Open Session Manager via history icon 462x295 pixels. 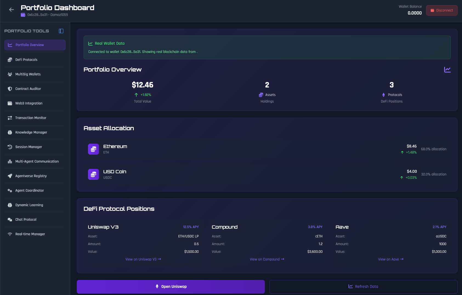tap(10, 147)
